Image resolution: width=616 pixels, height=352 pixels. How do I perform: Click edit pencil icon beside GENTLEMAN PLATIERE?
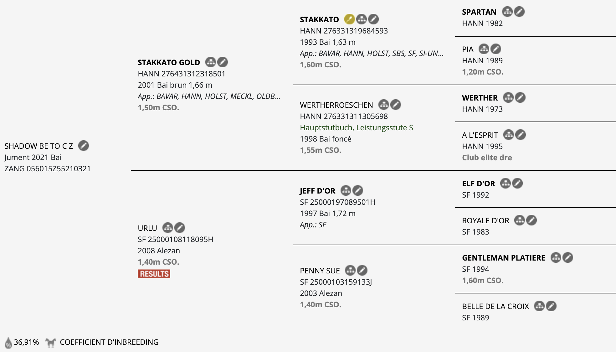click(568, 257)
